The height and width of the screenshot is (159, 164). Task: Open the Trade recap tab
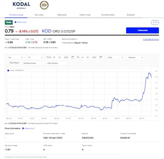[85, 15]
